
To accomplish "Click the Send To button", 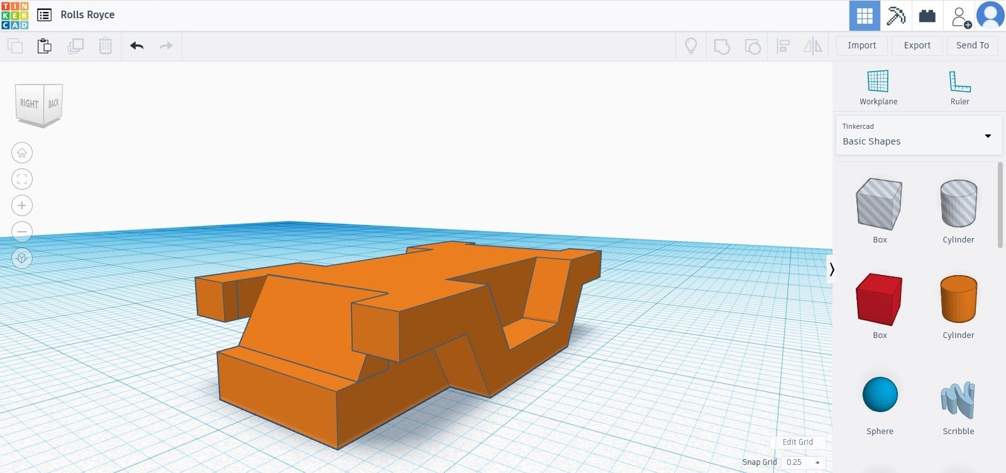I will 973,45.
